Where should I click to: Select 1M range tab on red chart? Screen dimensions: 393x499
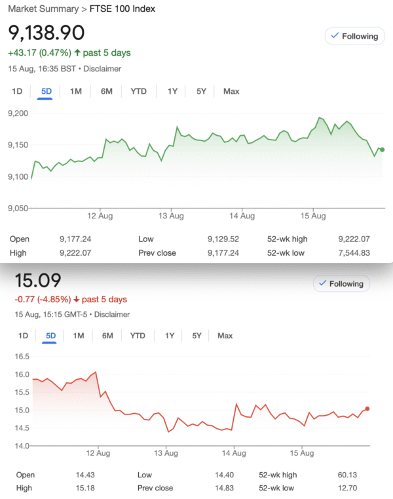[79, 336]
